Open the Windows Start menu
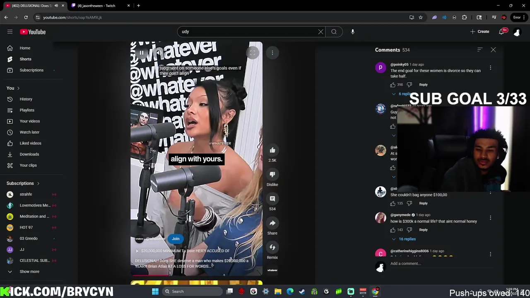Viewport: 530px width, 298px height. coord(155,291)
